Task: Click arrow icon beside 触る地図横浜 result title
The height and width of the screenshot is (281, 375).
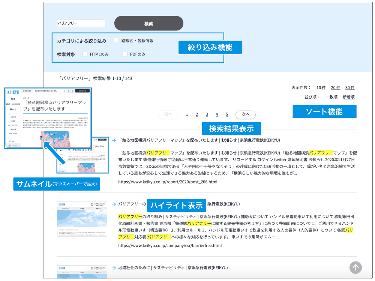Action: pos(114,140)
